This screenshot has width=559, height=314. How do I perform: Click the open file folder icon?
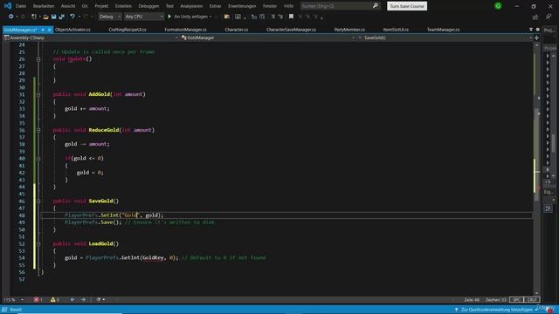point(45,17)
